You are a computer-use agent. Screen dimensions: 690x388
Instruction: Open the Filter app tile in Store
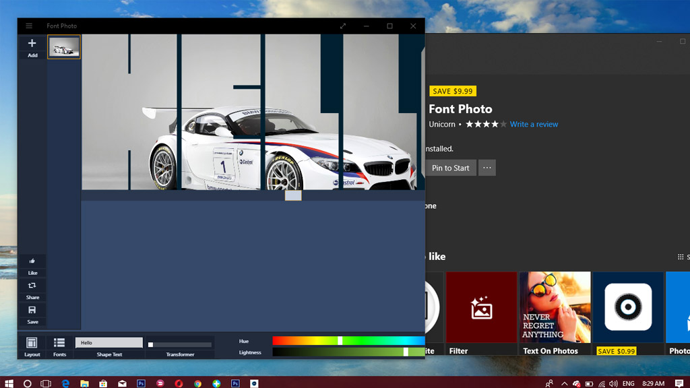(x=481, y=313)
